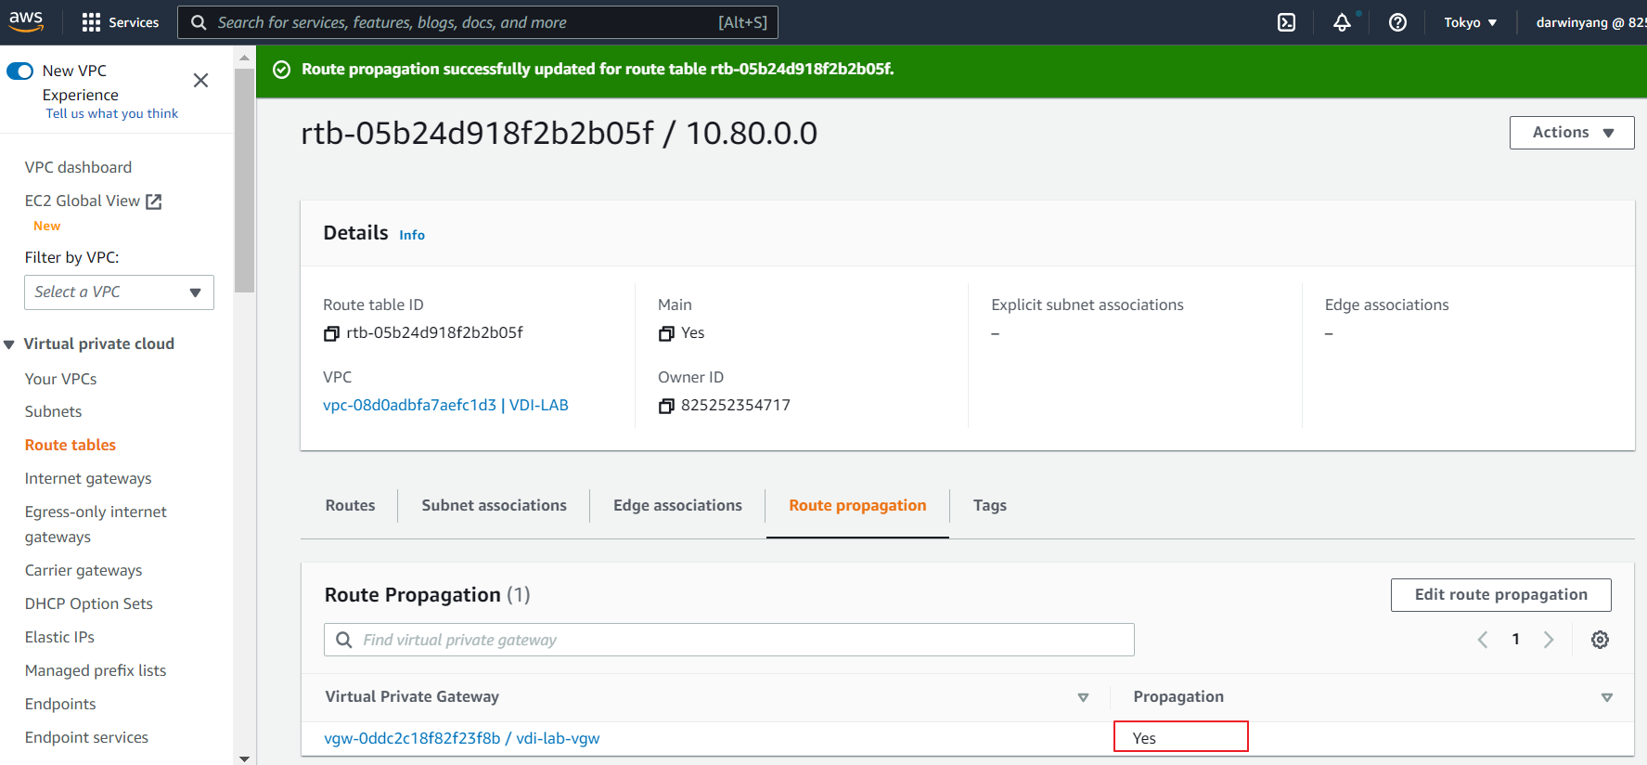
Task: Click the AWS logo home icon
Action: [x=26, y=21]
